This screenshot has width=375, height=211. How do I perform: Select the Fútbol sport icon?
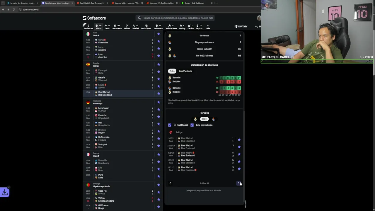[98, 27]
